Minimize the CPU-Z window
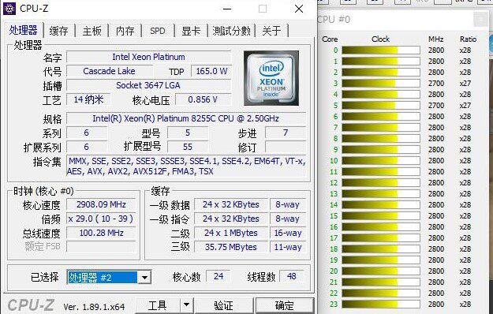 pos(227,9)
